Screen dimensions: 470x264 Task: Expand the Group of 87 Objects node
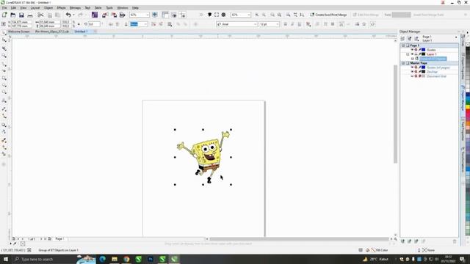(412, 59)
